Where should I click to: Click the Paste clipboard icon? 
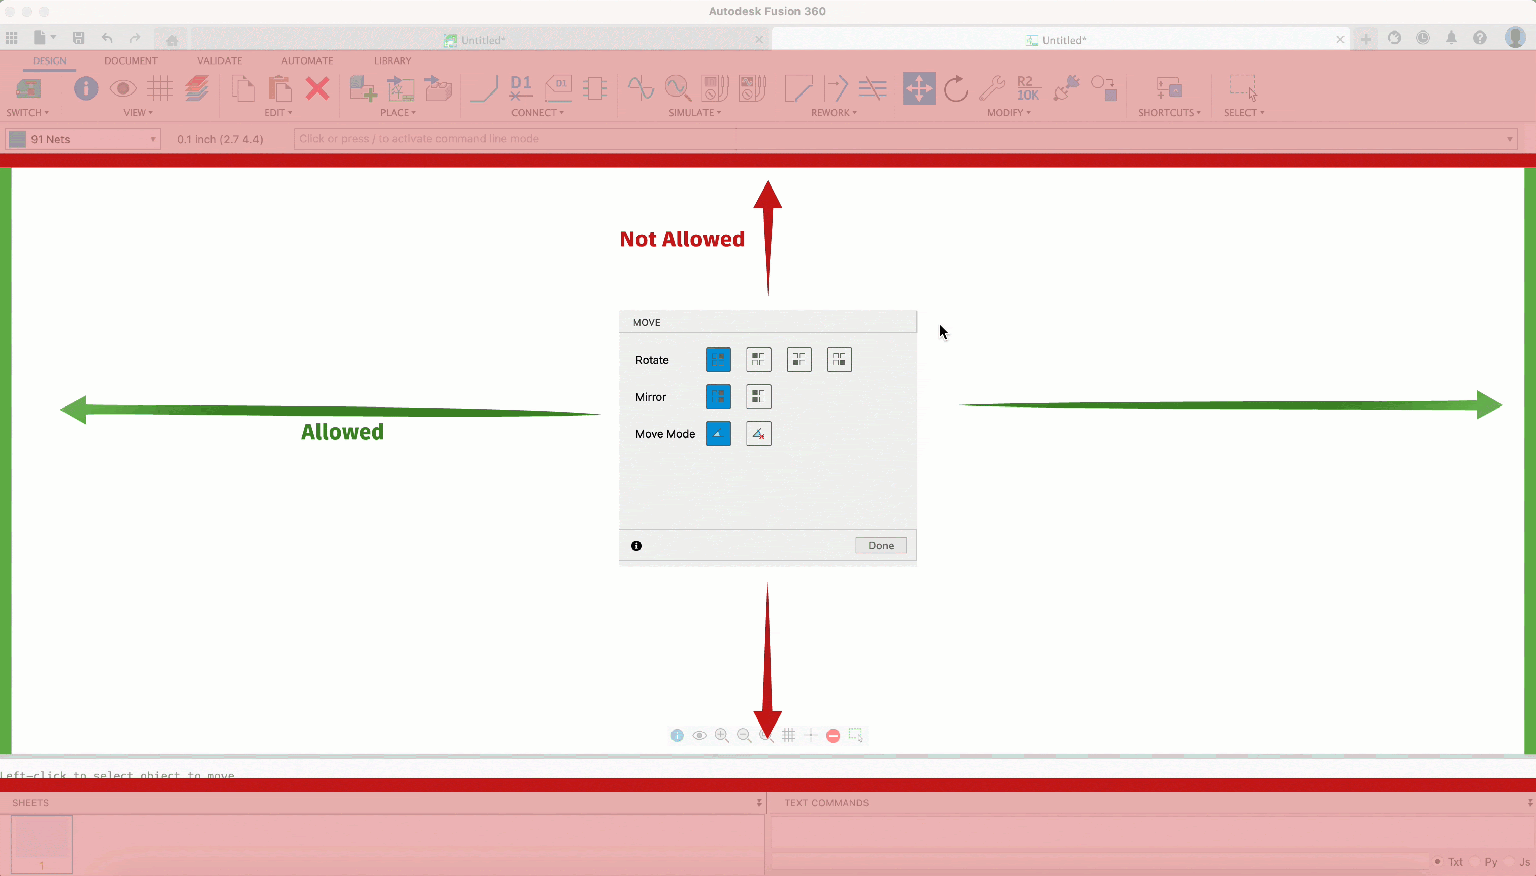pyautogui.click(x=280, y=88)
